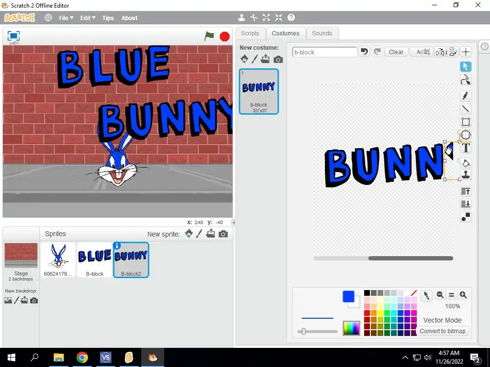This screenshot has width=490, height=367.
Task: Open the language globe menu
Action: tap(48, 18)
